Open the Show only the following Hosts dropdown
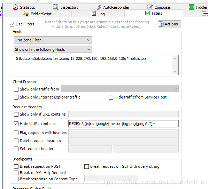208x189 pixels. click(x=53, y=49)
